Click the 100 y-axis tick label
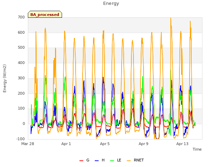The width and height of the screenshot is (223, 167). point(21,109)
